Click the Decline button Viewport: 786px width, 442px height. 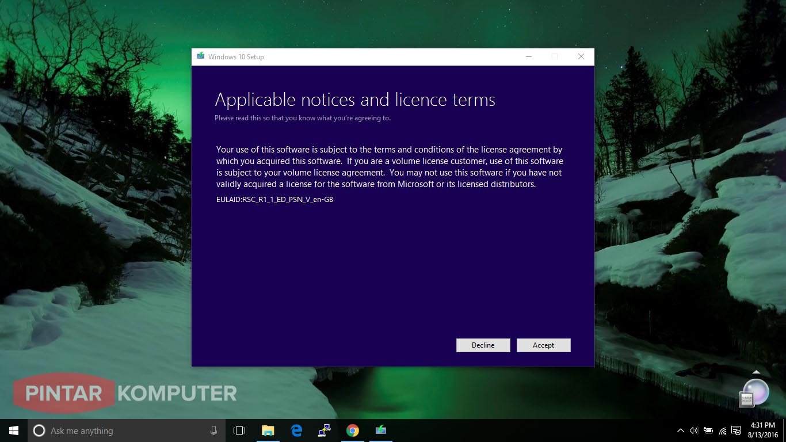point(483,345)
